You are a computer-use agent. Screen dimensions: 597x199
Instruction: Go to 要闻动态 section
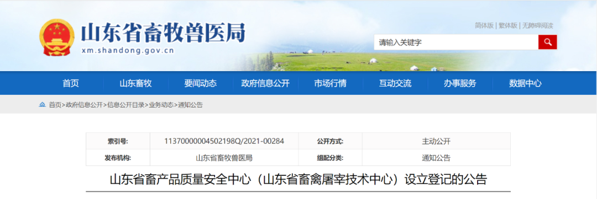click(200, 83)
